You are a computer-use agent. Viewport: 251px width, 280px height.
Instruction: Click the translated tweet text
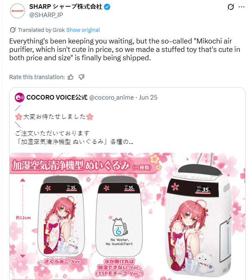(125, 49)
